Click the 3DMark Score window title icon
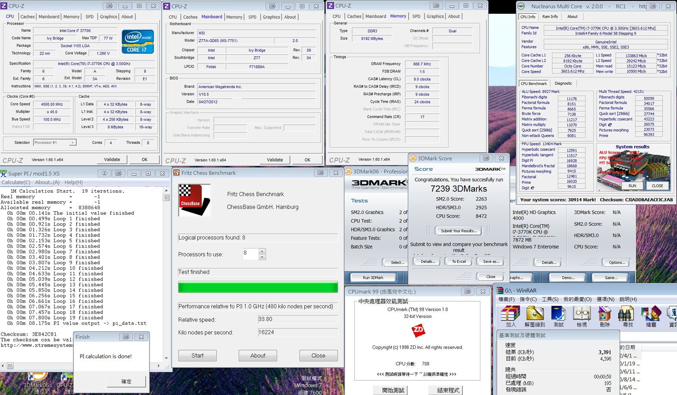The image size is (677, 395). pos(413,158)
